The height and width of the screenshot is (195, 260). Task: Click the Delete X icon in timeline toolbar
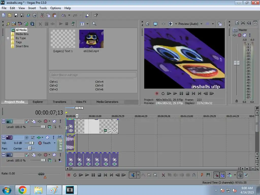click(x=163, y=175)
